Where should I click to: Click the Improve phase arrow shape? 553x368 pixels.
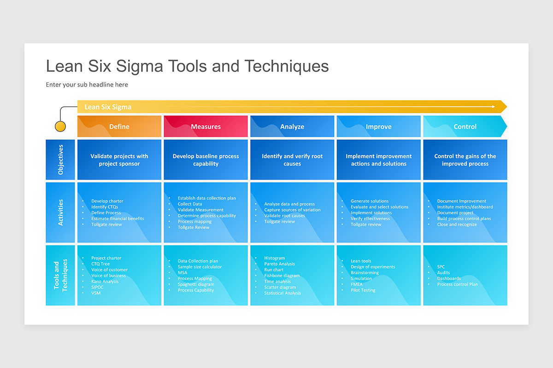tap(378, 126)
